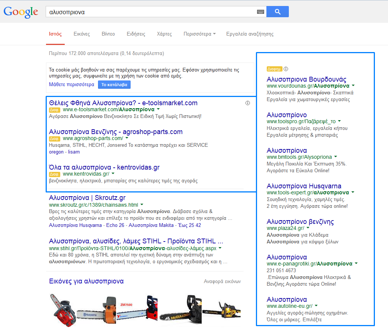Viewport: 388px width, 331px height.
Task: Expand arrow beside www.tools-expert.gr URL
Action: click(x=353, y=192)
